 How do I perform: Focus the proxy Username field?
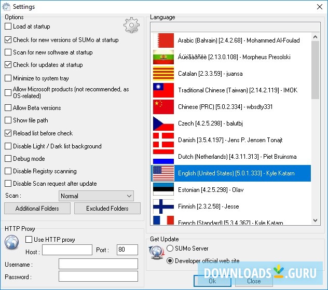pyautogui.click(x=98, y=264)
